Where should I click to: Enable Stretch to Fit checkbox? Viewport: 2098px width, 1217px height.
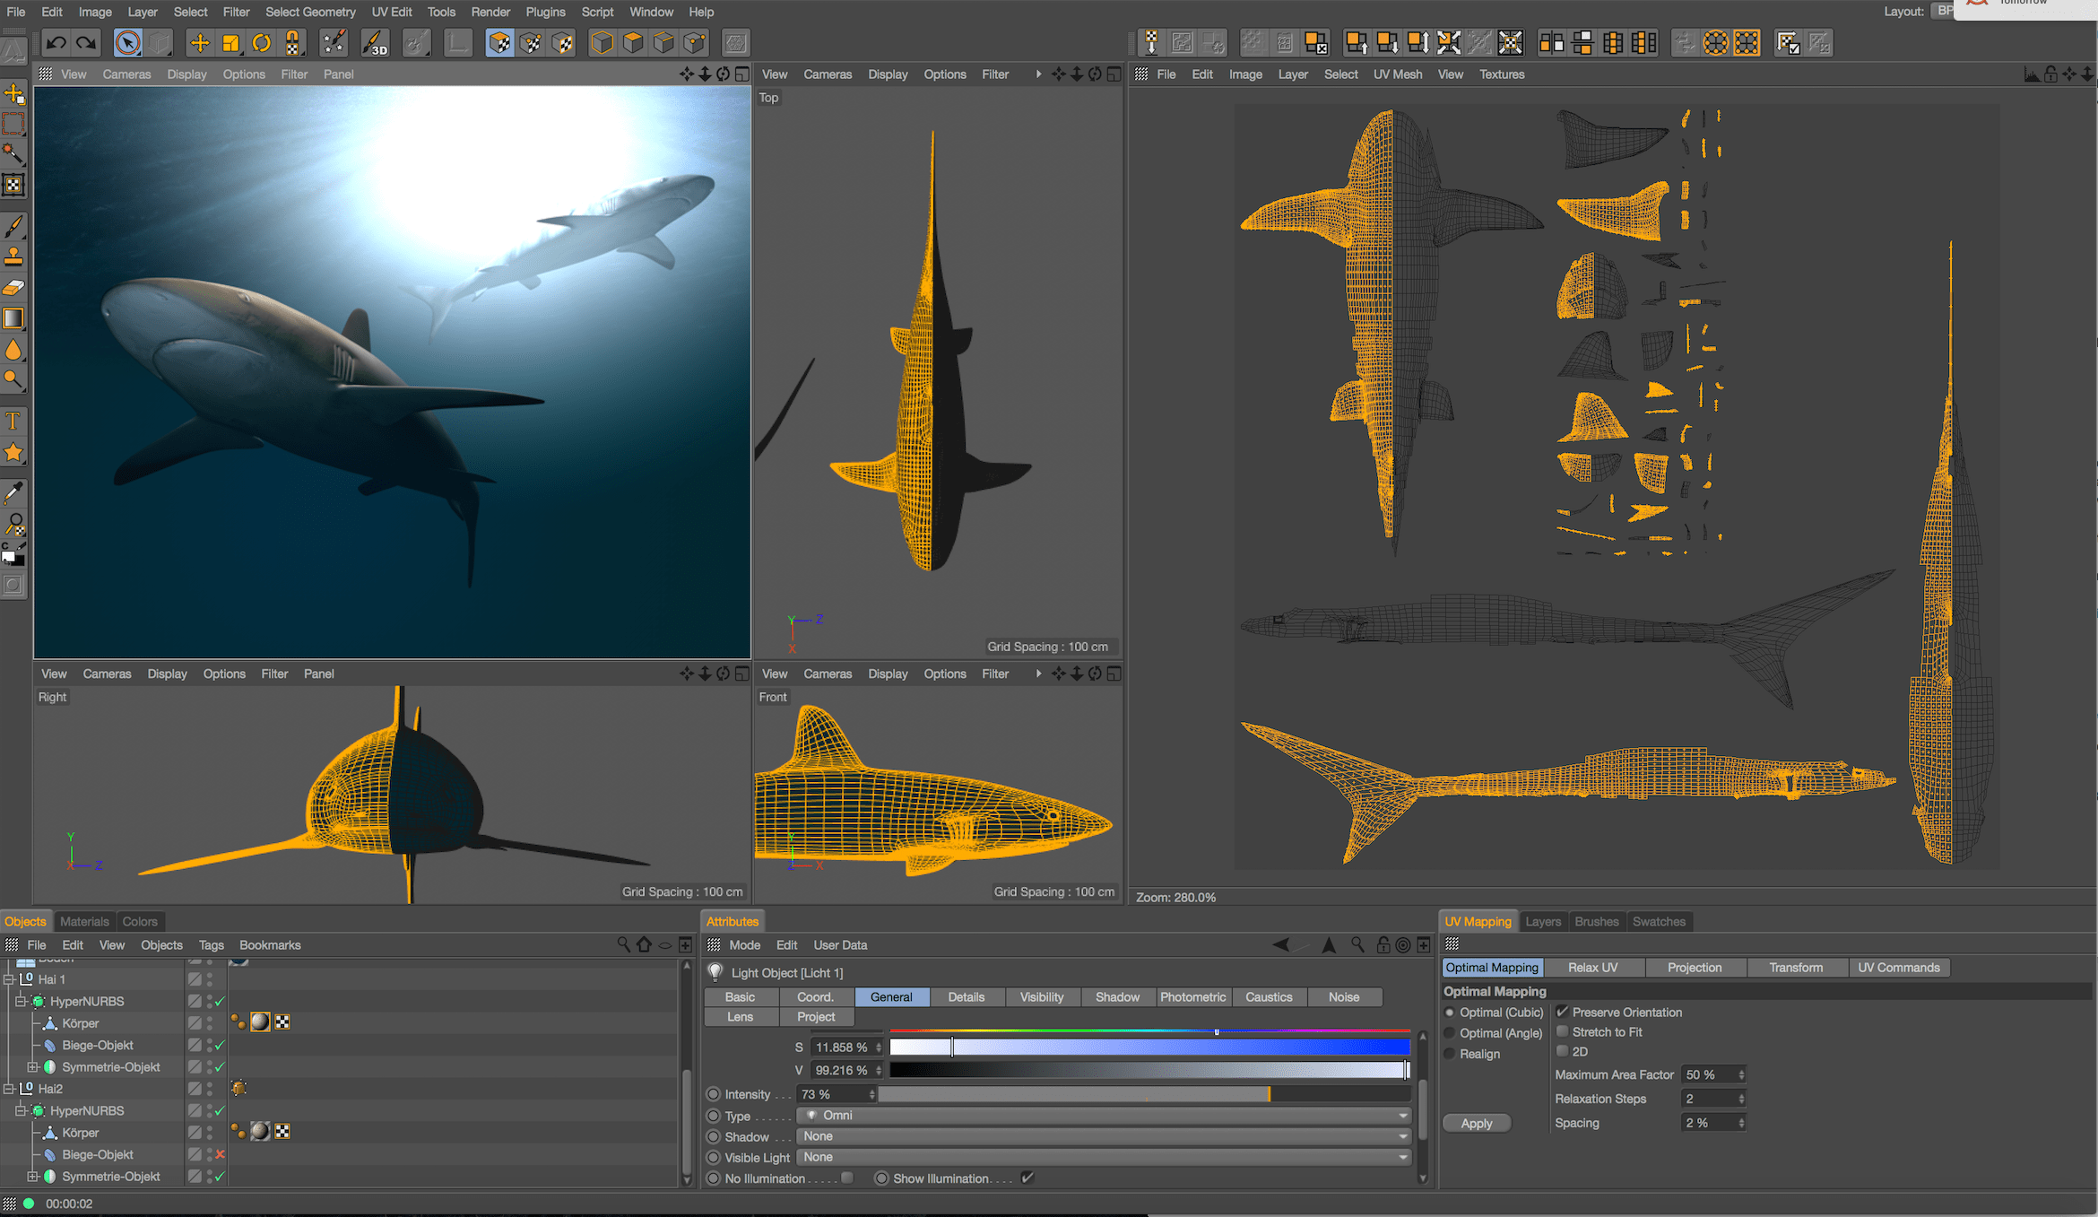click(1562, 1031)
